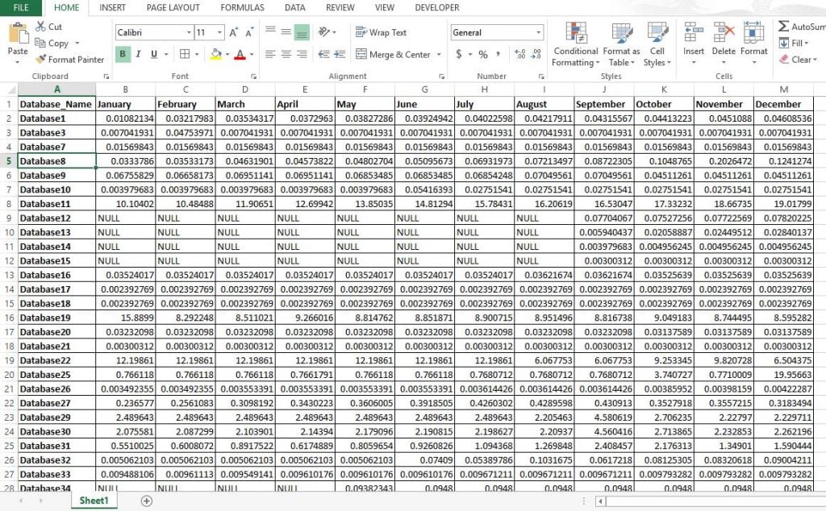Expand the Fill Color dropdown arrow
826x511 pixels.
227,55
